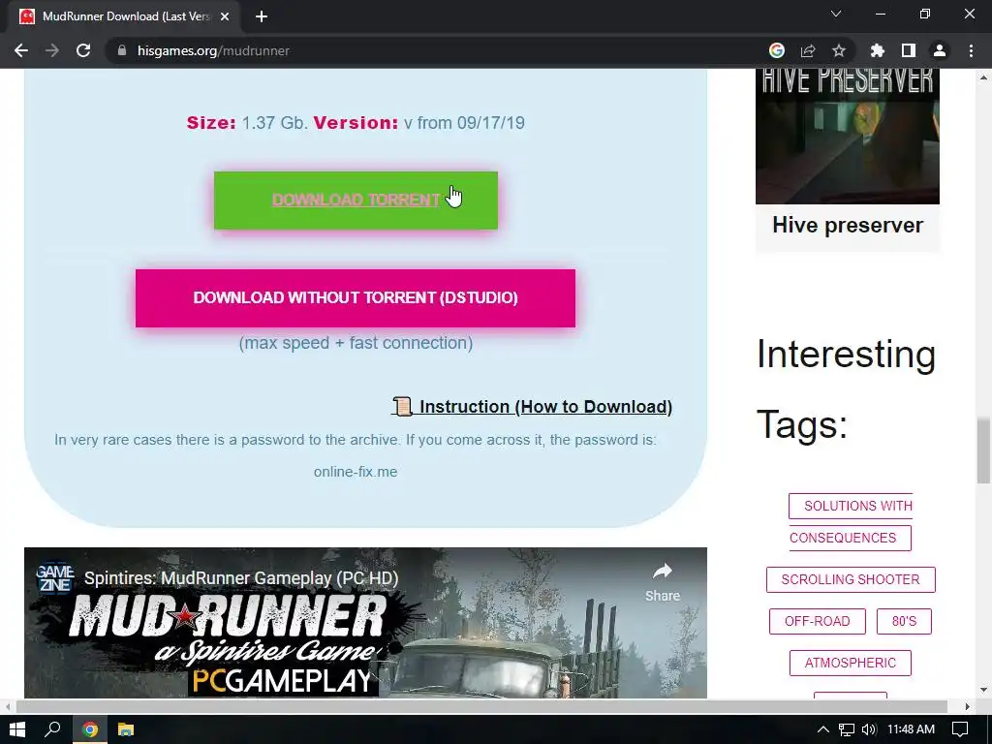Open File Explorer from the taskbar

tap(126, 729)
